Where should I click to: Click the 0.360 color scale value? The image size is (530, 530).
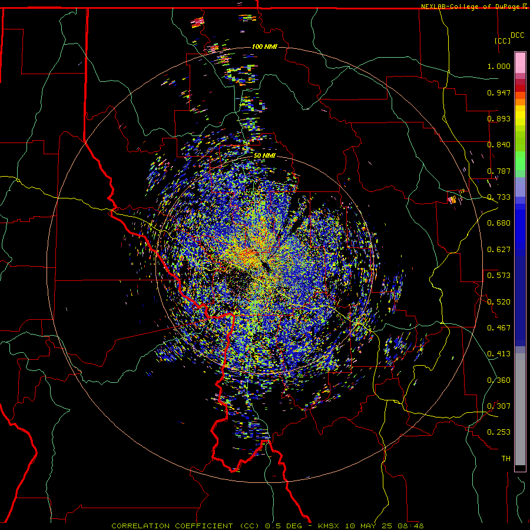[x=499, y=380]
